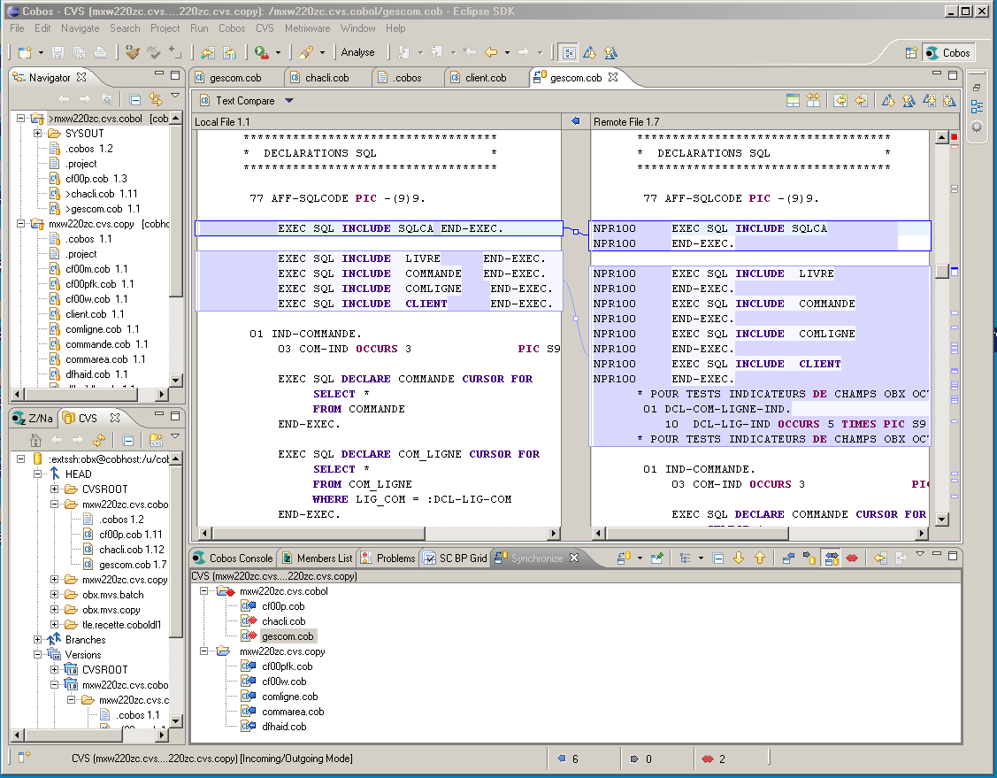Image resolution: width=997 pixels, height=778 pixels.
Task: Select chacli.cob in the Synchronize tree
Action: (x=284, y=621)
